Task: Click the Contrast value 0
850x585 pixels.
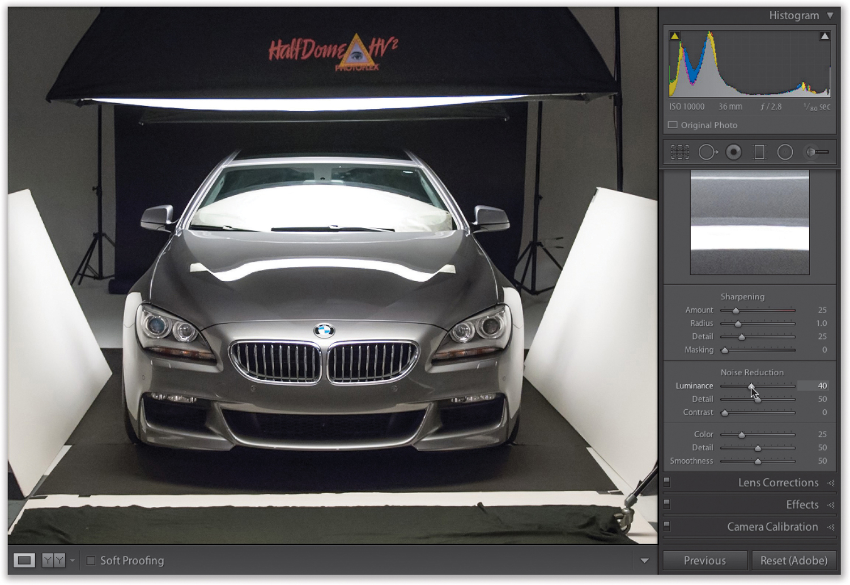Action: click(x=824, y=412)
